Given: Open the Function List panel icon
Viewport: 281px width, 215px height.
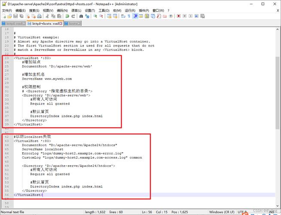Looking at the screenshot, I should click(159, 16).
